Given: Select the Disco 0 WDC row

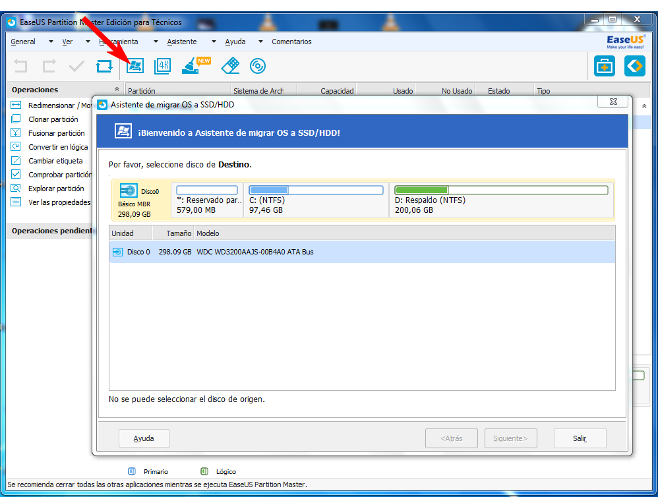Looking at the screenshot, I should pos(362,252).
